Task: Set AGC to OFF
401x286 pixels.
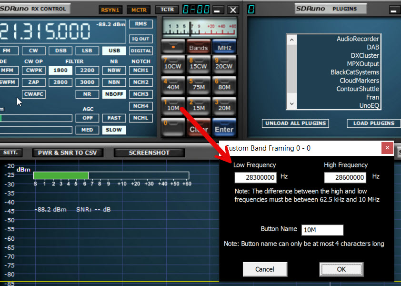Action: 87,118
